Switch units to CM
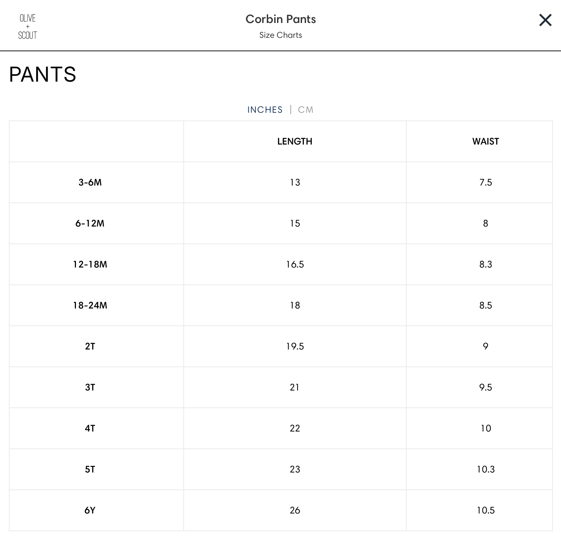The image size is (561, 552). 306,110
